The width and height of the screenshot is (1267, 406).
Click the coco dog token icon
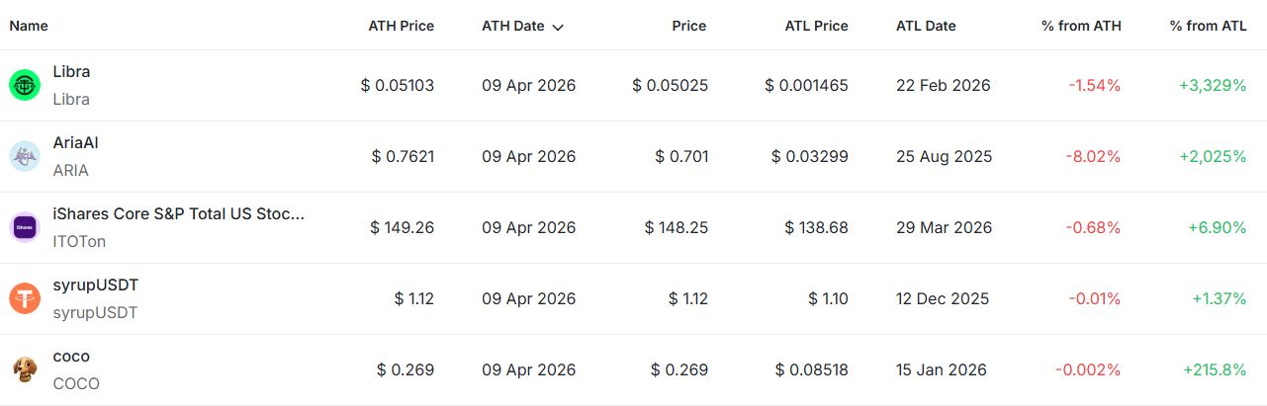[x=24, y=370]
